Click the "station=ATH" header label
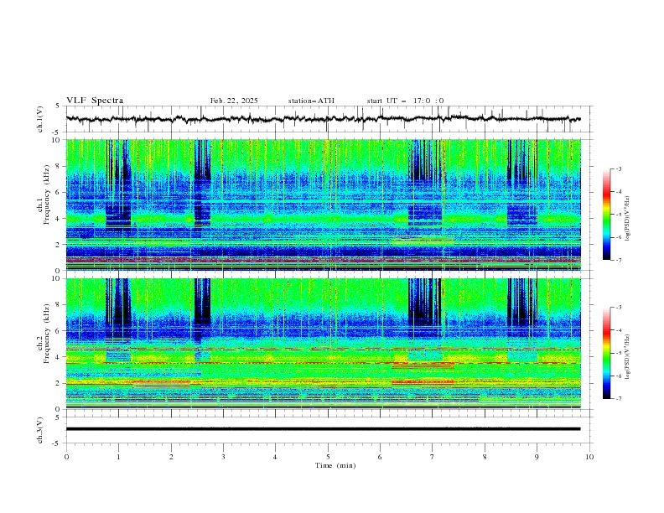This screenshot has width=664, height=513. [x=311, y=101]
